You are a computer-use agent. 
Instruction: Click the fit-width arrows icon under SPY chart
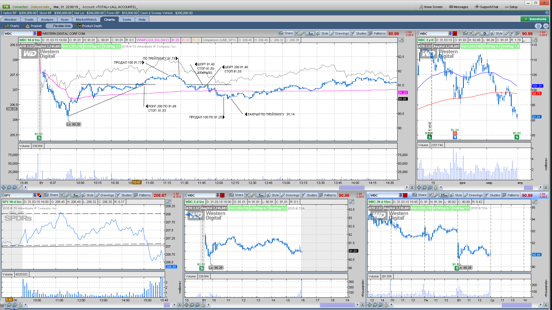(179, 305)
